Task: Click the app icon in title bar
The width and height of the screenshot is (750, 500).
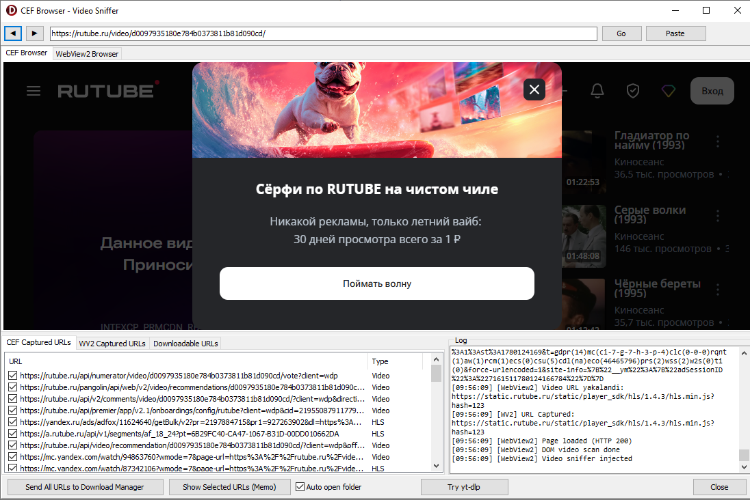Action: tap(11, 10)
